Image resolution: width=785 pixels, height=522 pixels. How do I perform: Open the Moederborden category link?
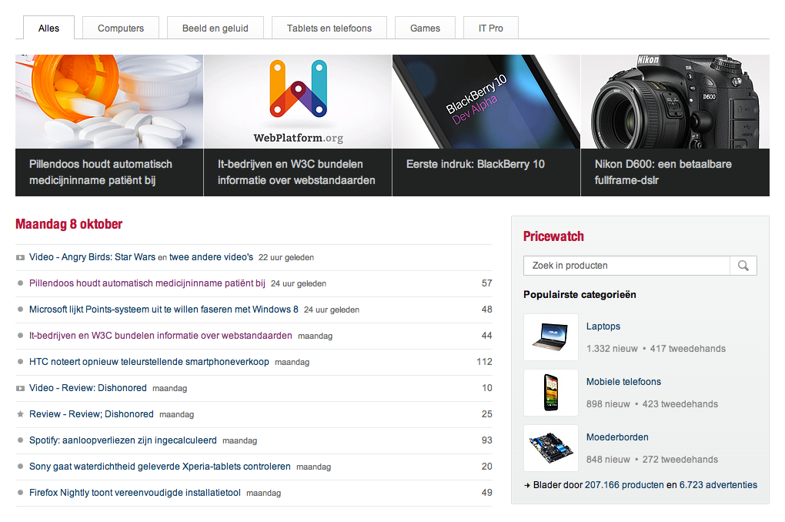[617, 437]
